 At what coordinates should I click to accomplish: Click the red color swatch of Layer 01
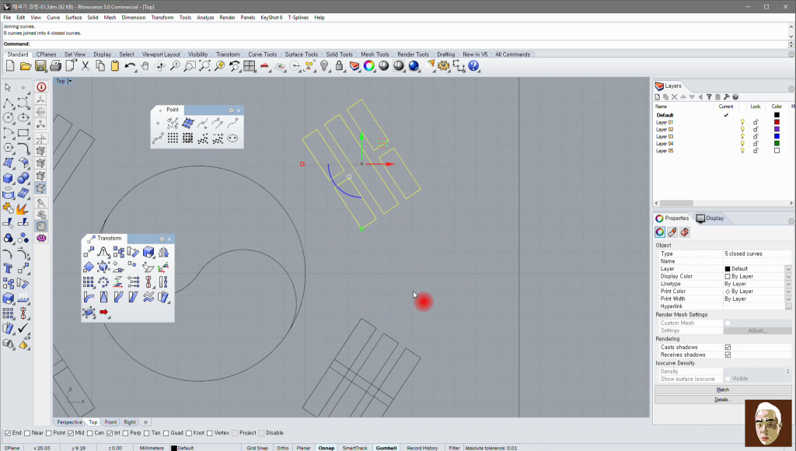pyautogui.click(x=777, y=122)
